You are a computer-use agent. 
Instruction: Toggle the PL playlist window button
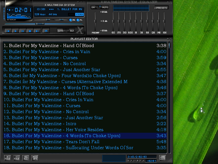(x=79, y=20)
